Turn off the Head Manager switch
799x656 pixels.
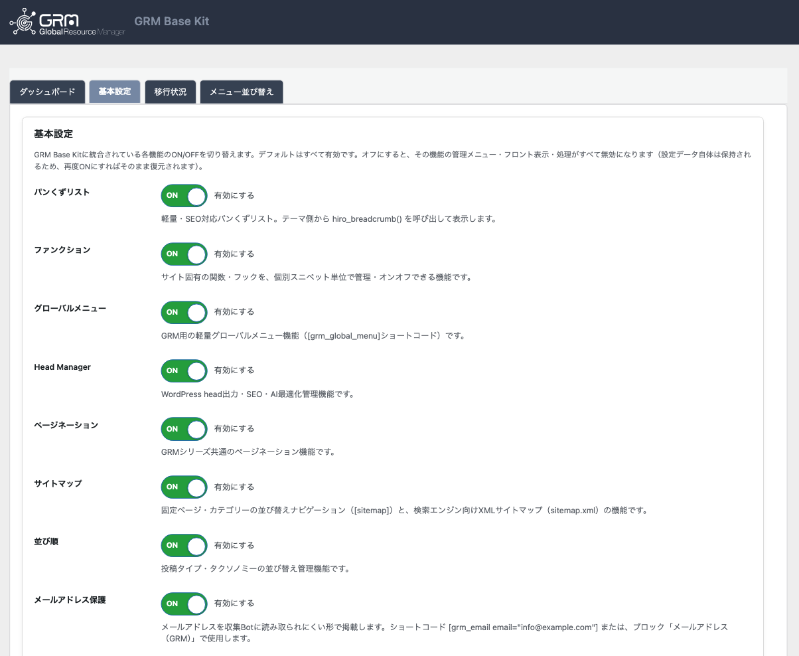[184, 370]
